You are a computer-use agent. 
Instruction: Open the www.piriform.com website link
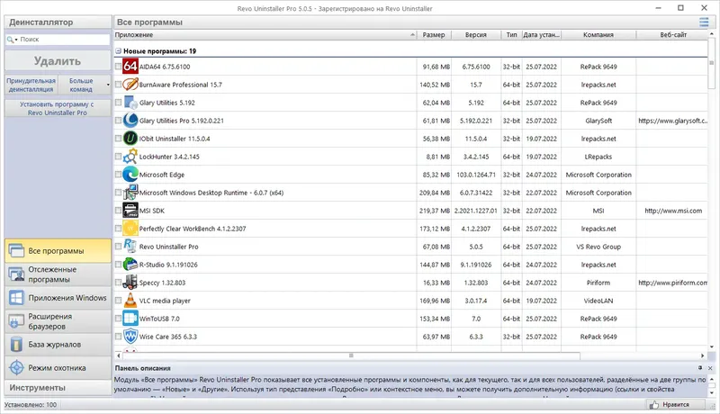(x=672, y=283)
